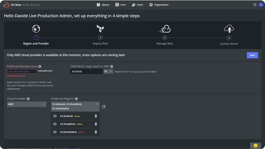Image resolution: width=265 pixels, height=149 pixels.
Task: Click the now.vizrt.com domain suffix
Action: pos(45,71)
